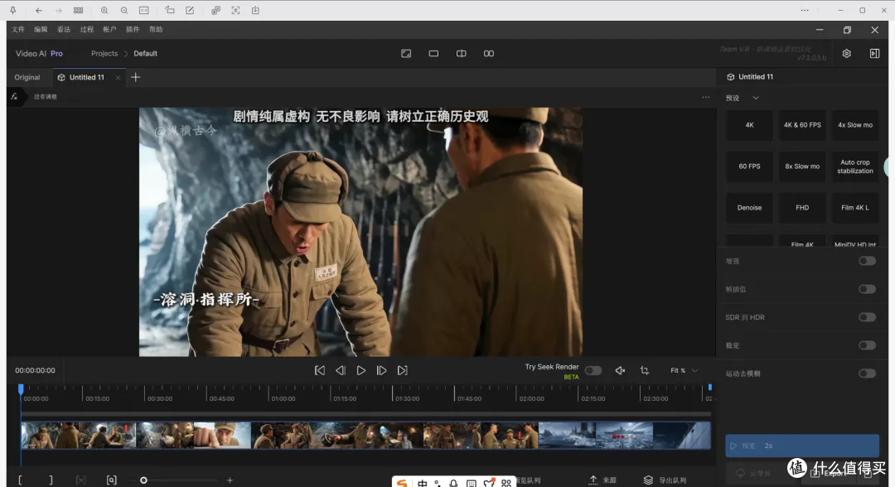Image resolution: width=895 pixels, height=487 pixels.
Task: Enable the 稳定 stabilization toggle
Action: [867, 345]
